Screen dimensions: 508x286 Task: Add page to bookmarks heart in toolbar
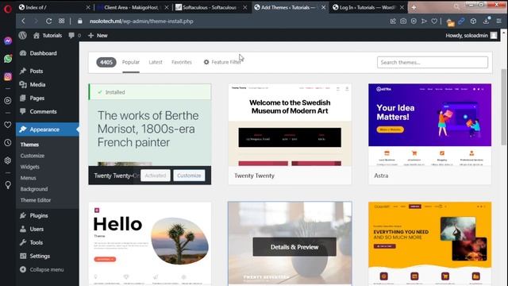(434, 21)
